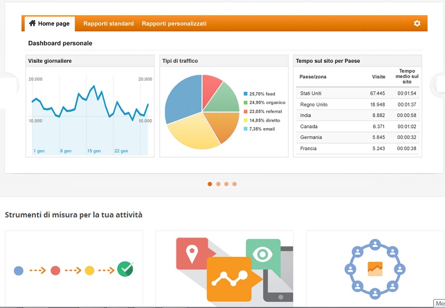Select the Regno Unito row

coord(358,105)
